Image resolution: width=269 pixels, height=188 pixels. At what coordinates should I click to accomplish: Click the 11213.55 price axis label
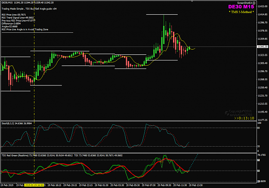coord(263,103)
